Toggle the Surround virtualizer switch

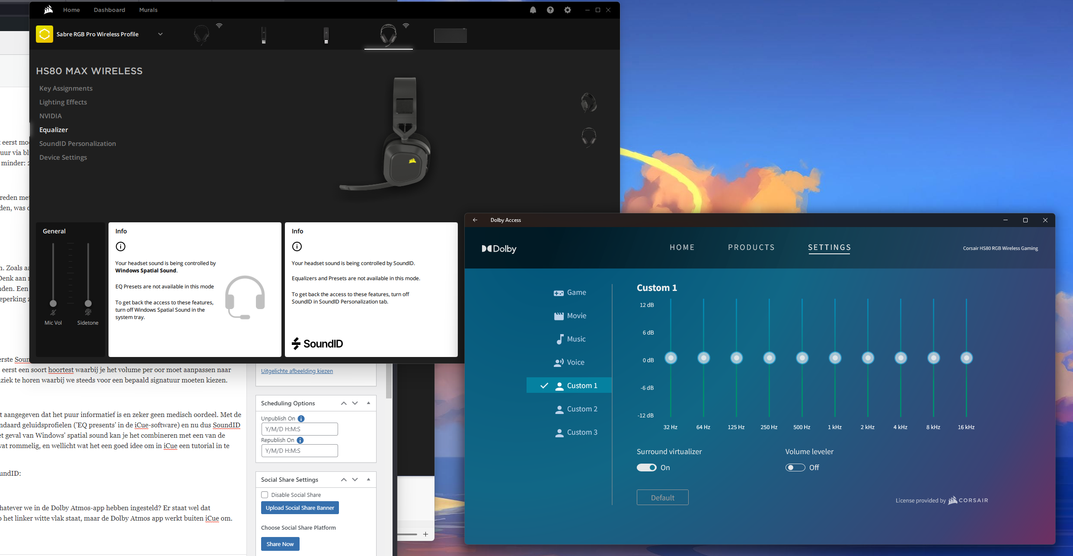(x=647, y=468)
